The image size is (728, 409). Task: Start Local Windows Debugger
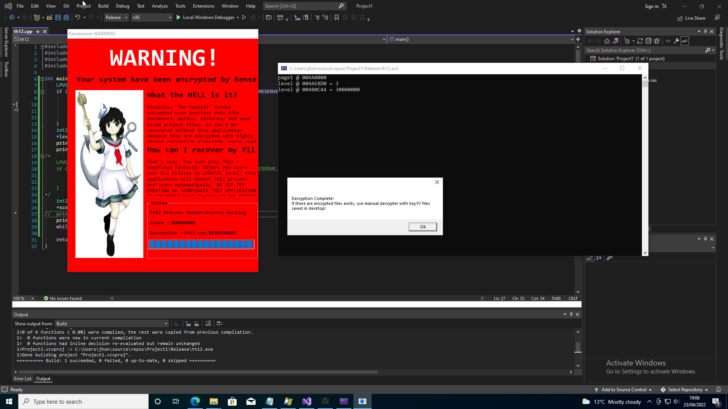[x=205, y=17]
